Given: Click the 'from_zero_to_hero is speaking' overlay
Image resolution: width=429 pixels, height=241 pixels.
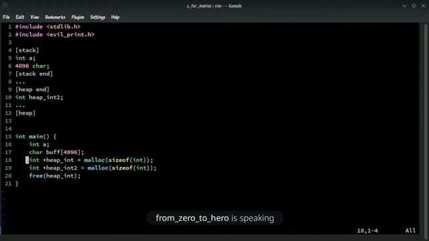Looking at the screenshot, I should tap(214, 218).
